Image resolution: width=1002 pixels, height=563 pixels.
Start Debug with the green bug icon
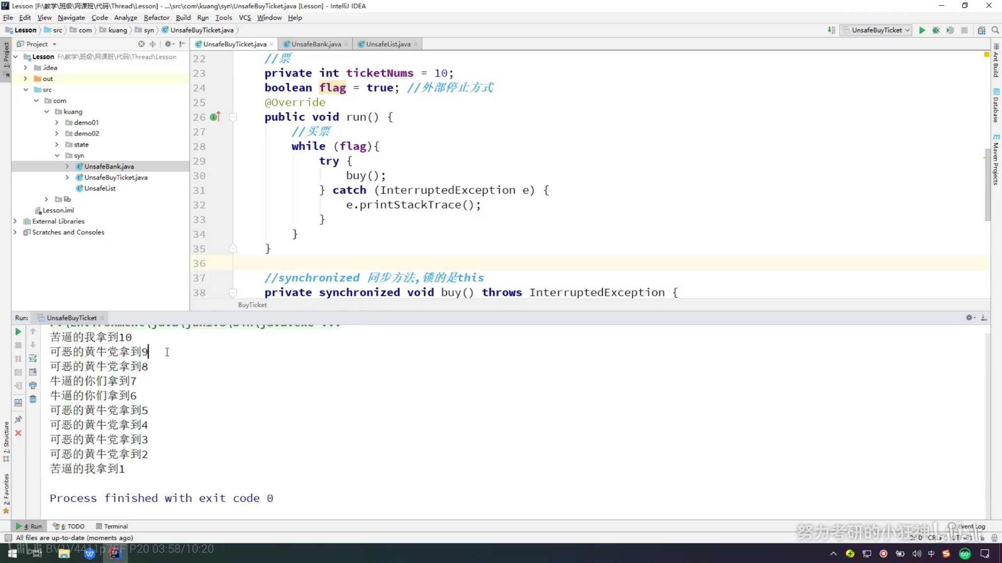(x=936, y=30)
